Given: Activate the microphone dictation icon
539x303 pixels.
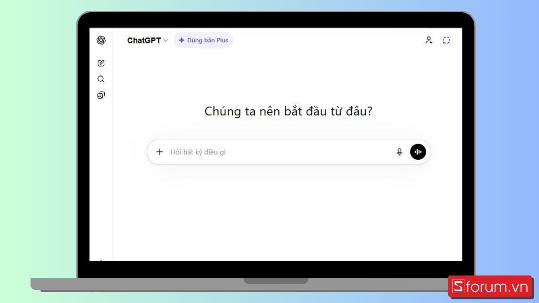Looking at the screenshot, I should (399, 152).
